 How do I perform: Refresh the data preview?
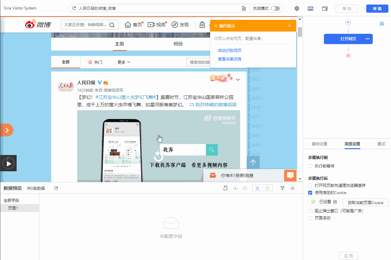click(x=56, y=188)
